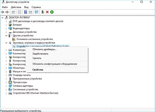
Task: Select Устройства HID (Human Interface Devices) label
Action: tap(35, 93)
